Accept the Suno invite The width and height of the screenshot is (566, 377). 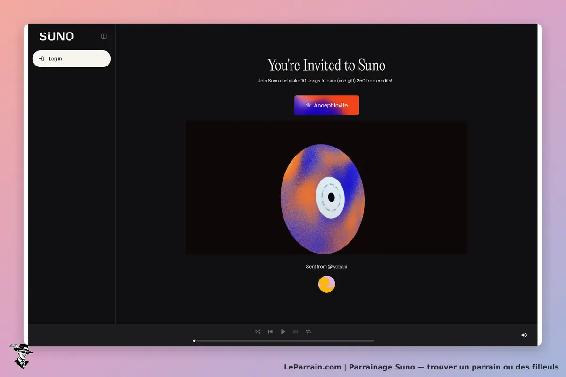326,105
